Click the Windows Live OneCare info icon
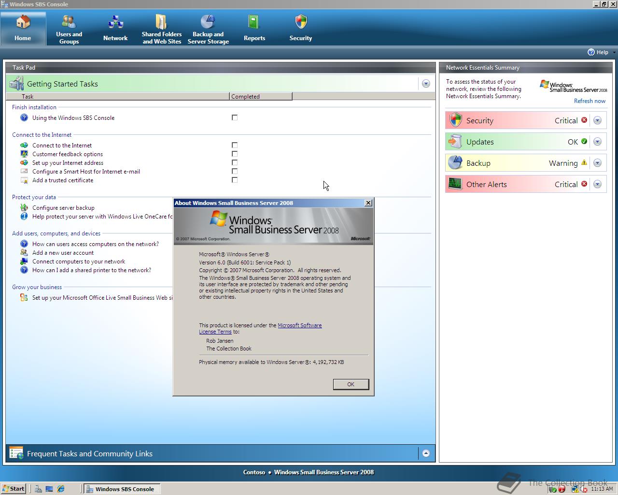The image size is (618, 495). 24,216
